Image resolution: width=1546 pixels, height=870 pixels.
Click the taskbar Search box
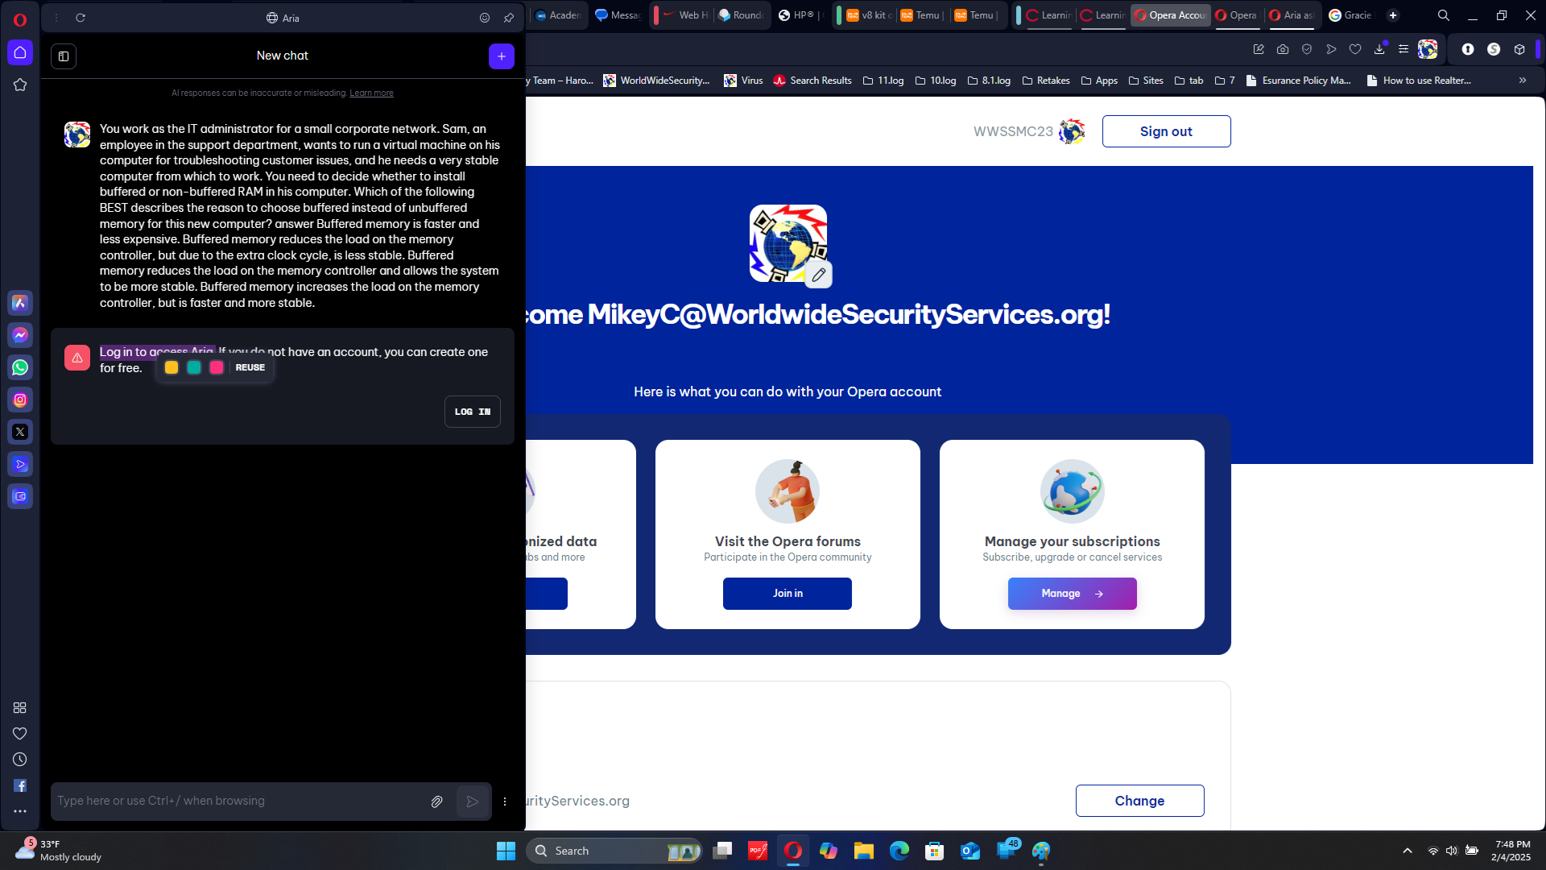pos(614,851)
